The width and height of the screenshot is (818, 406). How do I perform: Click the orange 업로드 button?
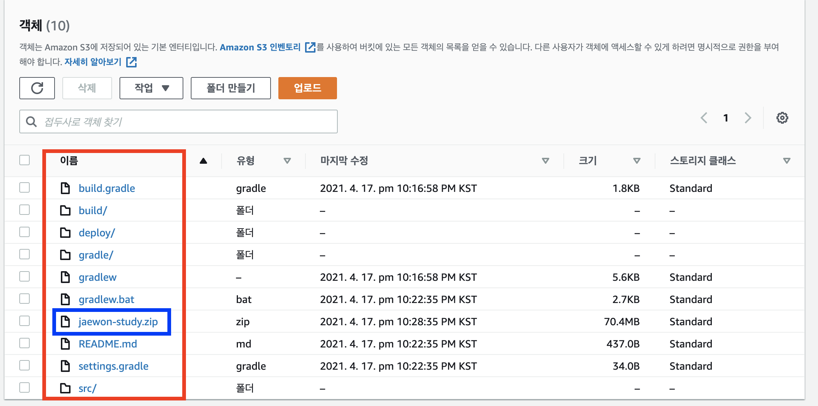click(307, 88)
